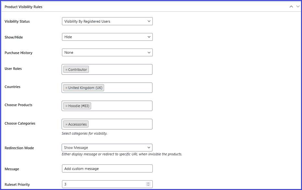
Task: Remove the Accessories category tag
Action: pyautogui.click(x=66, y=125)
